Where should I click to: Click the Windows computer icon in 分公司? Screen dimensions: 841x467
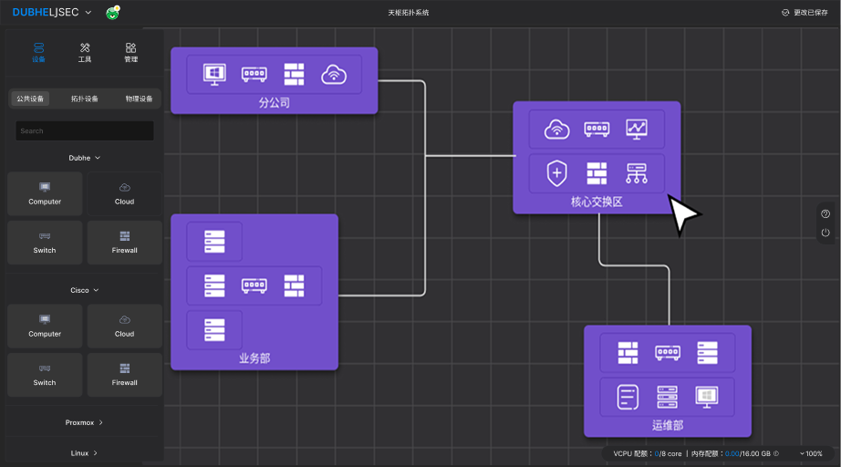point(214,75)
